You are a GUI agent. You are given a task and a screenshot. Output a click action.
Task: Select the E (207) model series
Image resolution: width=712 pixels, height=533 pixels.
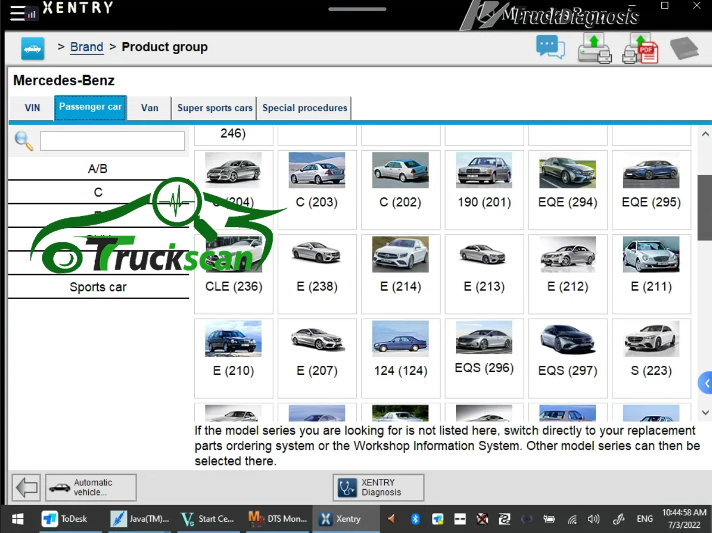317,358
